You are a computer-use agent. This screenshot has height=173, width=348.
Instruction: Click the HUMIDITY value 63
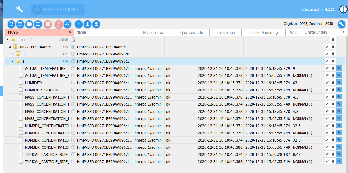coord(295,83)
